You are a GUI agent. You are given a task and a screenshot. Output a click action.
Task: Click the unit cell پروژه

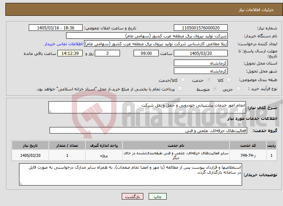click(104, 155)
